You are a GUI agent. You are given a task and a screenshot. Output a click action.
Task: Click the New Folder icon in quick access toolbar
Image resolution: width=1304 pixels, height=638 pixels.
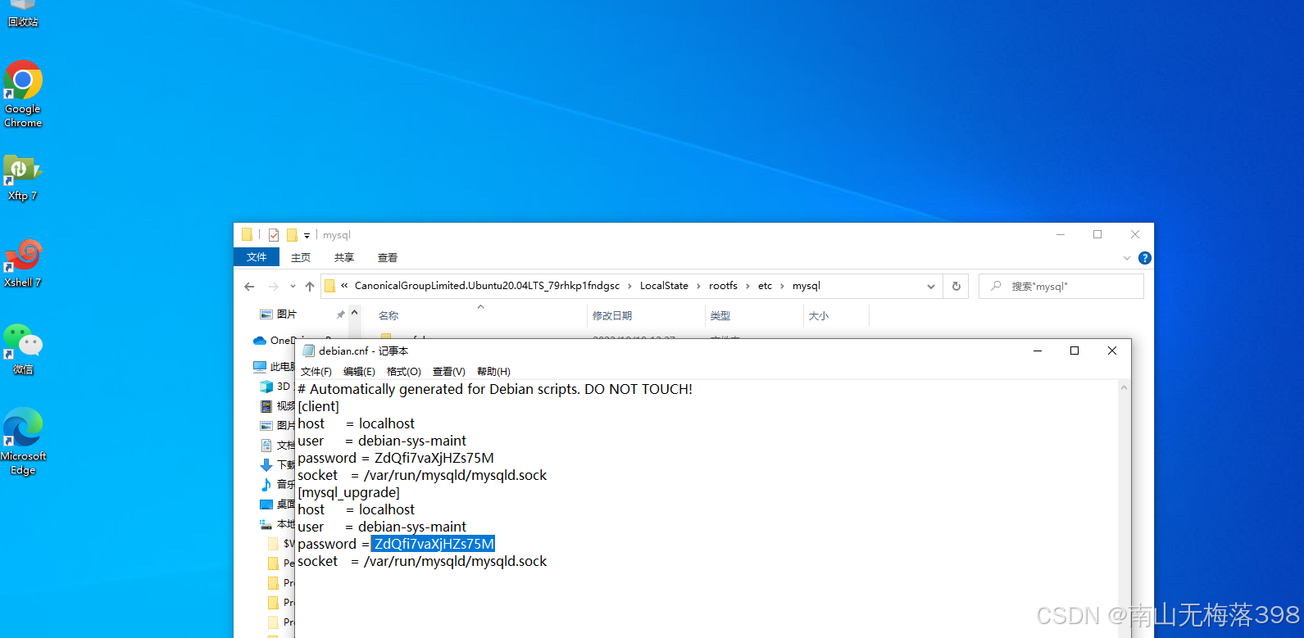click(x=292, y=235)
